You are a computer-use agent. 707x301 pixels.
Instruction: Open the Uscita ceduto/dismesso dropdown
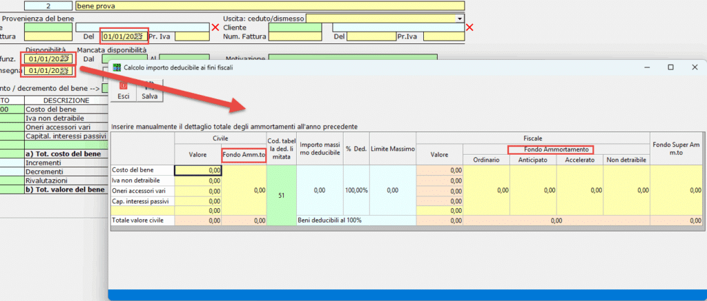pyautogui.click(x=460, y=18)
